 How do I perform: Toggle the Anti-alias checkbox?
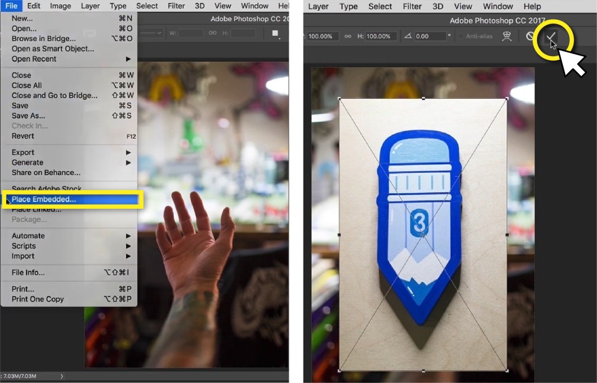(x=461, y=36)
